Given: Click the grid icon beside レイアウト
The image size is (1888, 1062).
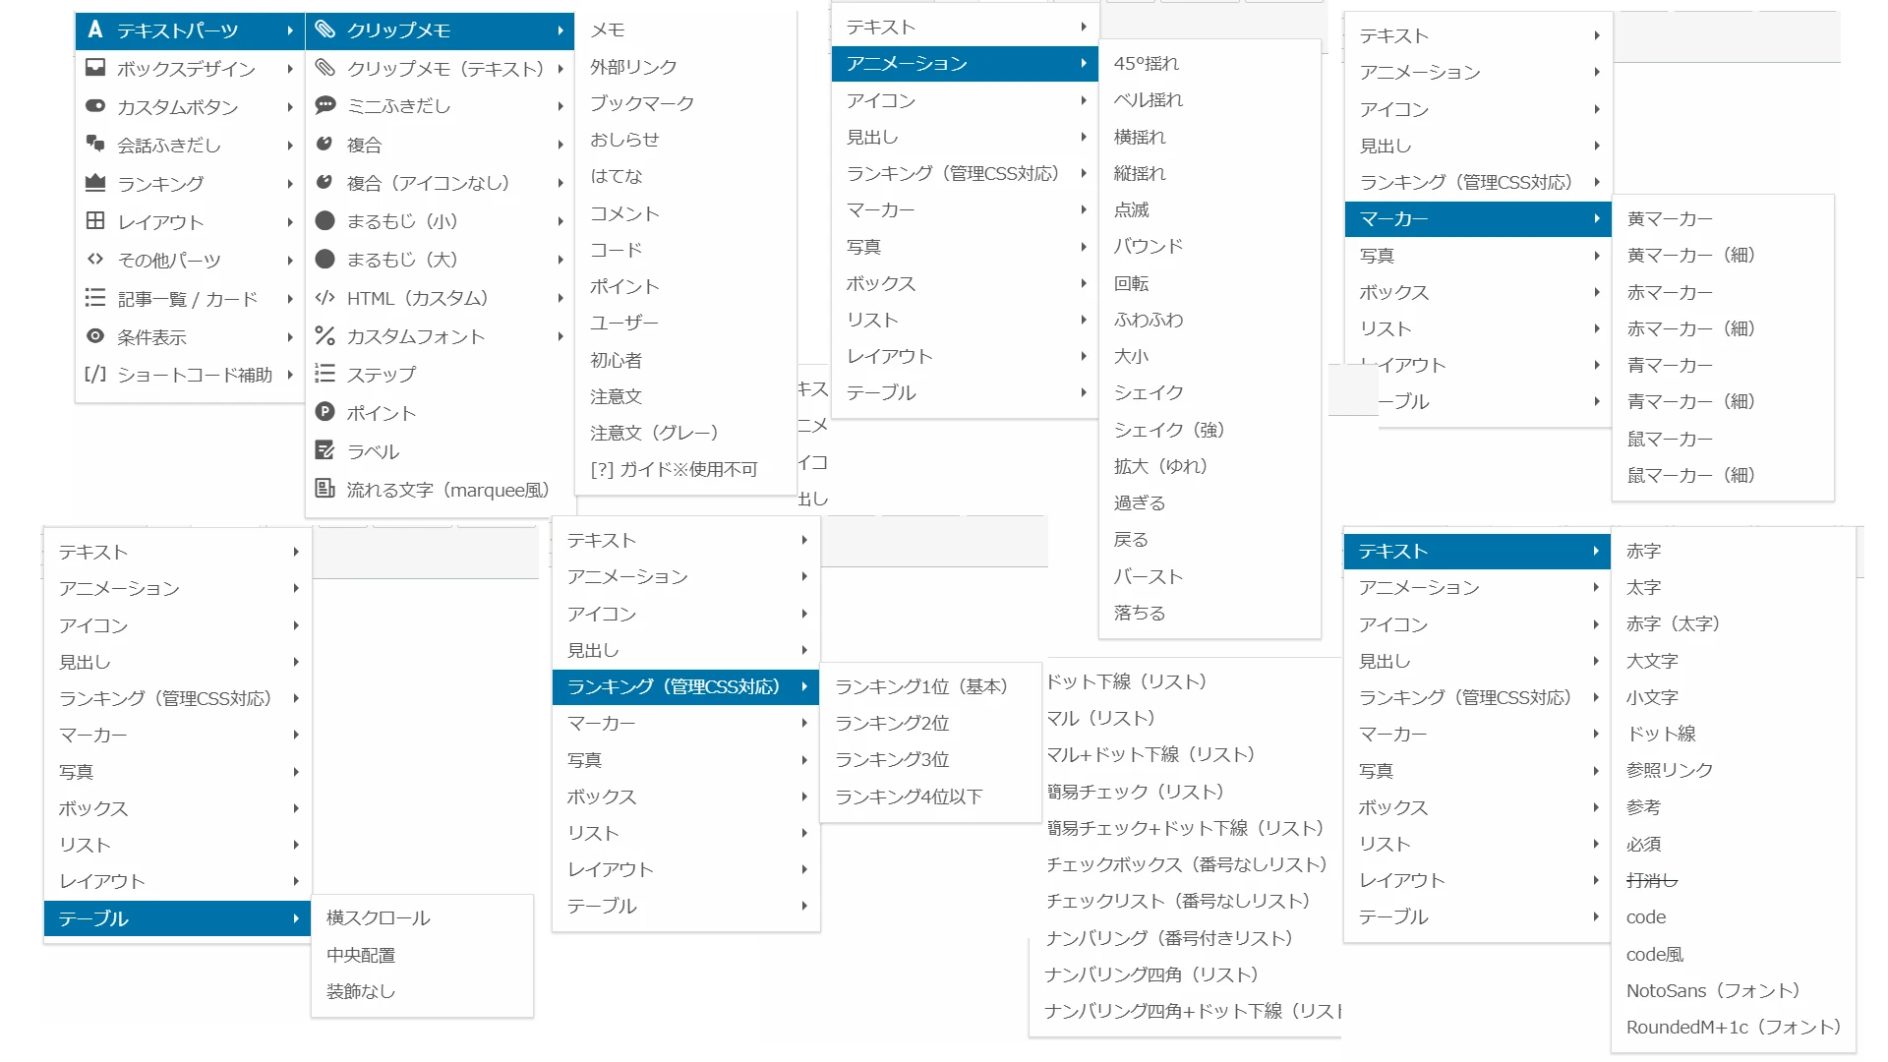Looking at the screenshot, I should [x=95, y=221].
